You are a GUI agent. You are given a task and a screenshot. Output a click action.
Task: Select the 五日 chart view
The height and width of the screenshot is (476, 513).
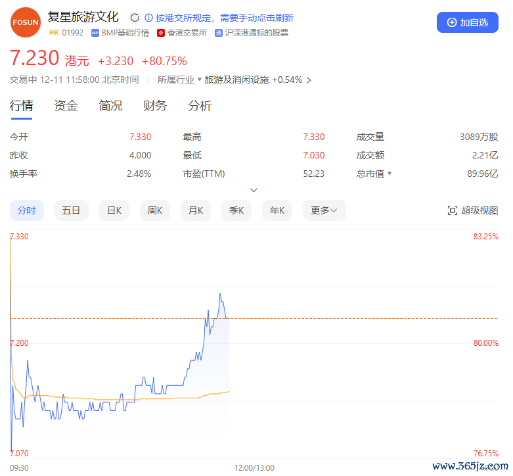pyautogui.click(x=72, y=210)
